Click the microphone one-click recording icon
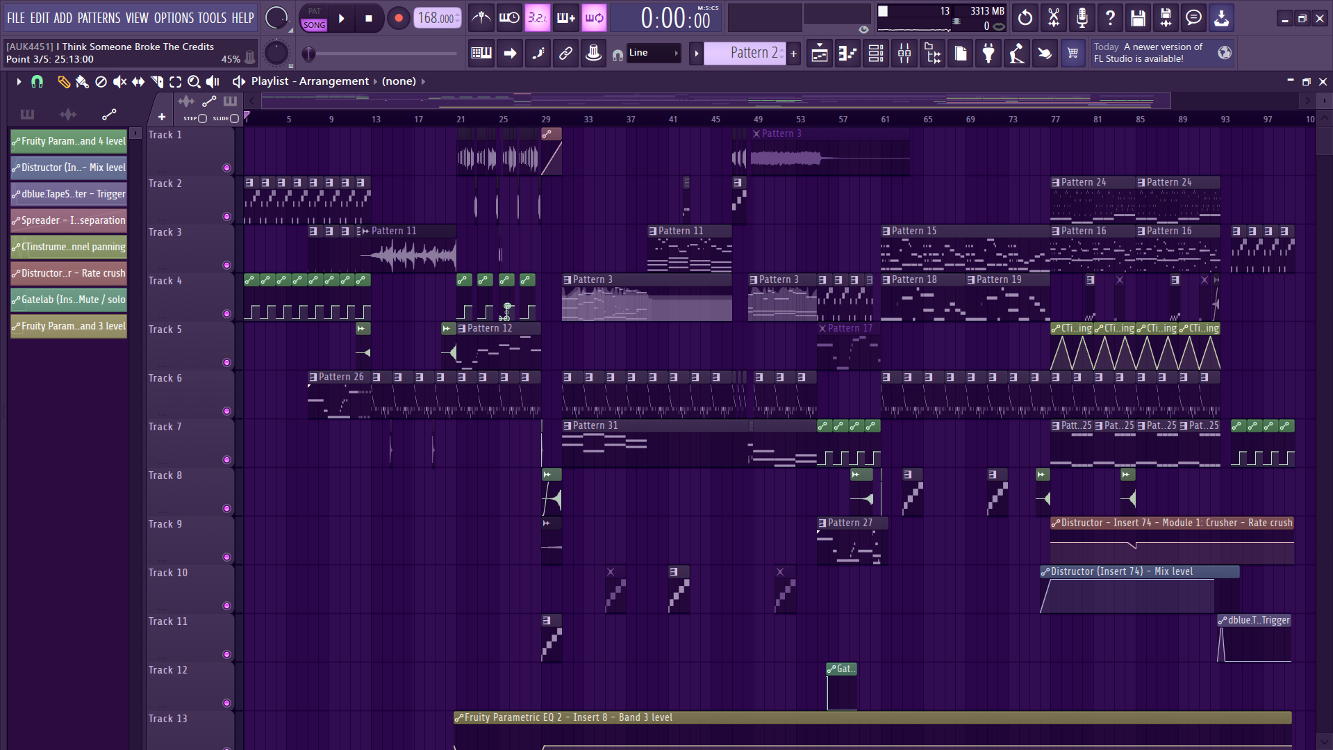The image size is (1333, 750). coord(1082,18)
